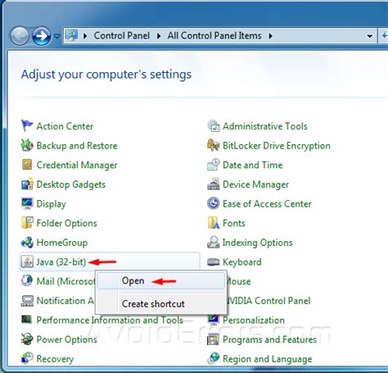Click the HomeGroup icon

point(27,242)
